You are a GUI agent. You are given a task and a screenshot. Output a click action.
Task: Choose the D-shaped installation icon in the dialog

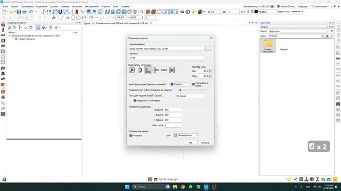tap(140, 70)
